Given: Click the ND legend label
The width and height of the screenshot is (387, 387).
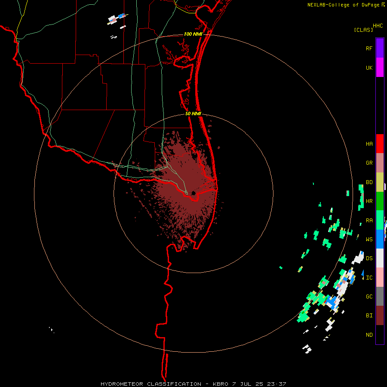Looking at the screenshot, I should (369, 335).
